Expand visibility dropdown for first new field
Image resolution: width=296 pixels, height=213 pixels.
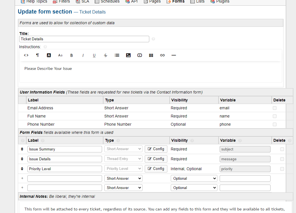(194, 178)
